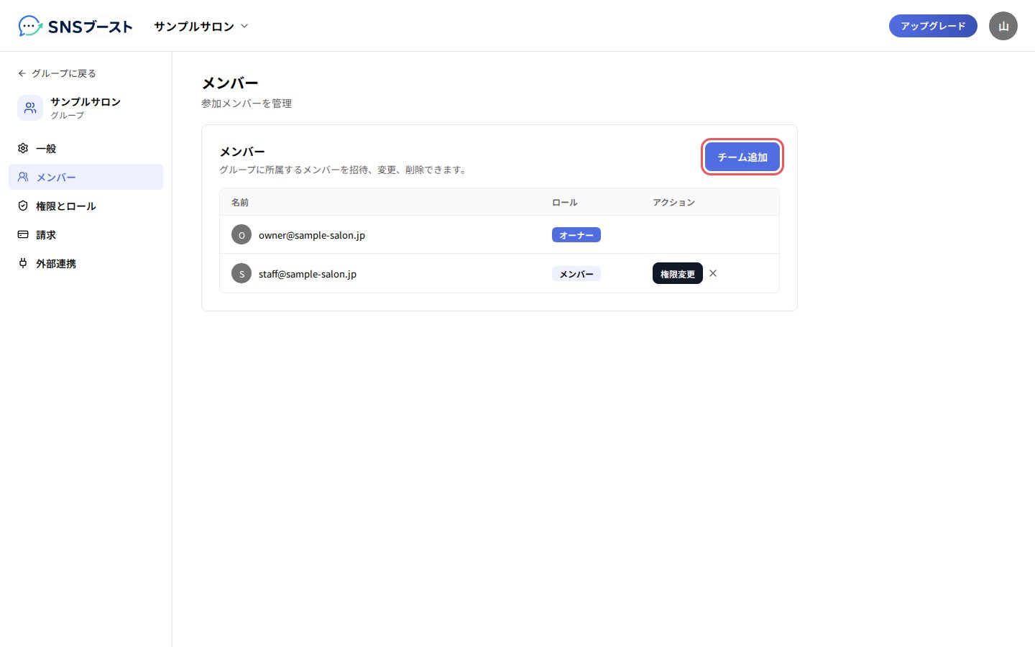Click the アクション column header
Screen dimensions: 1035x647
673,203
